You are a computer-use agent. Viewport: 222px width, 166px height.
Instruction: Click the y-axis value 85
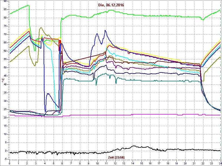tap(4, 9)
